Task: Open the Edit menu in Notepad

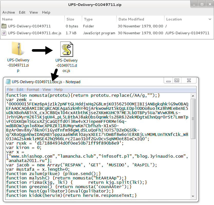Action: (x=20, y=90)
